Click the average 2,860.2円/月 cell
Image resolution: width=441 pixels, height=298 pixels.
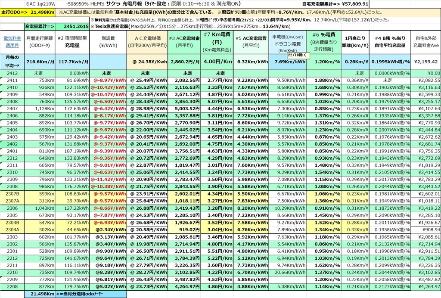pyautogui.click(x=184, y=62)
